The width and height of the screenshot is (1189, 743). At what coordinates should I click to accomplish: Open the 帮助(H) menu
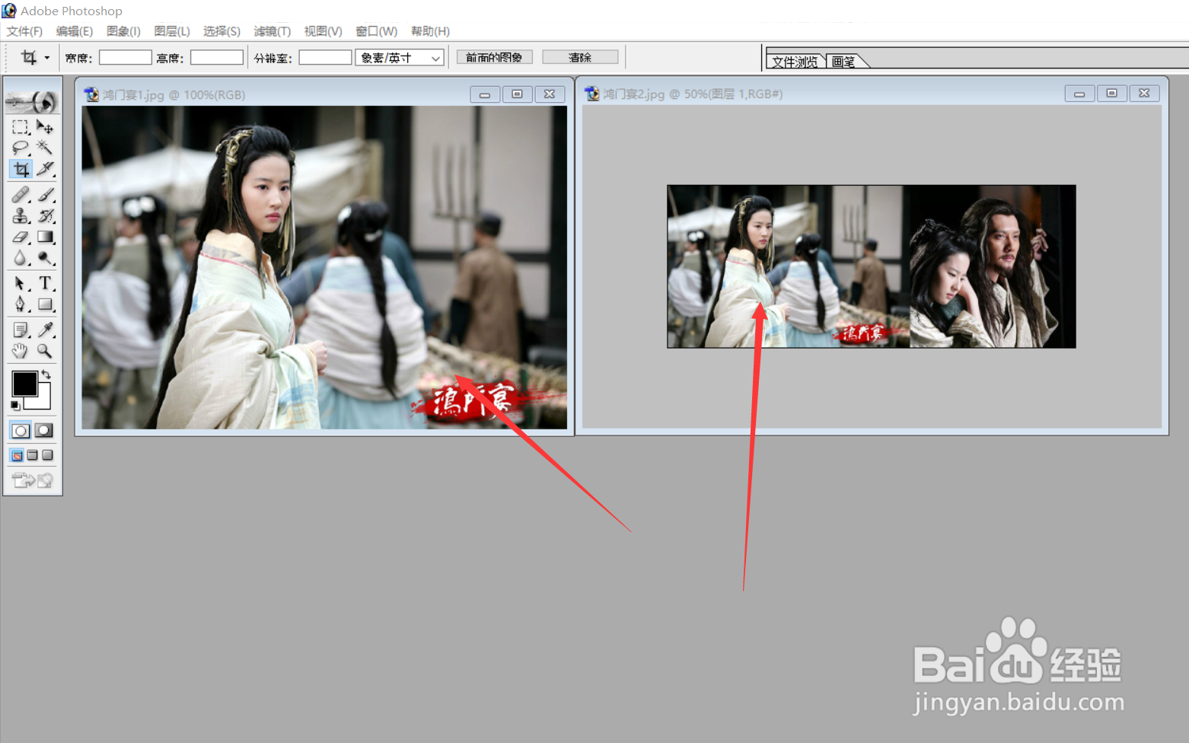[x=430, y=31]
